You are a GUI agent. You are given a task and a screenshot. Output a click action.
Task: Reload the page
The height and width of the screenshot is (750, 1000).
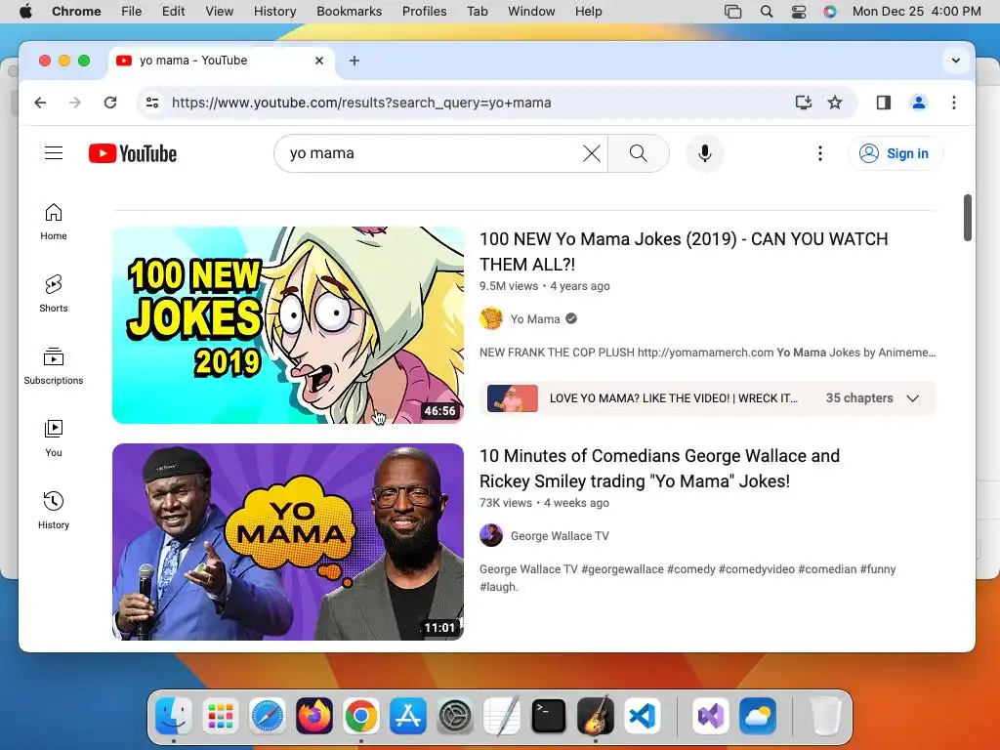pos(110,102)
